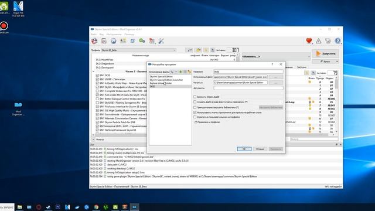Open the executable selector dropdown above dialog
Image resolution: width=375 pixels, height=211 pixels.
point(276,56)
